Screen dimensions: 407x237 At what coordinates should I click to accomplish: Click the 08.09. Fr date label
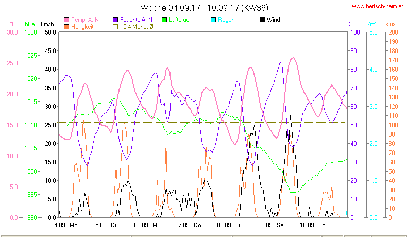(x=229, y=225)
